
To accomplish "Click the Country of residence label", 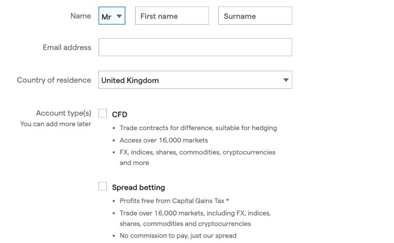I will coord(54,80).
